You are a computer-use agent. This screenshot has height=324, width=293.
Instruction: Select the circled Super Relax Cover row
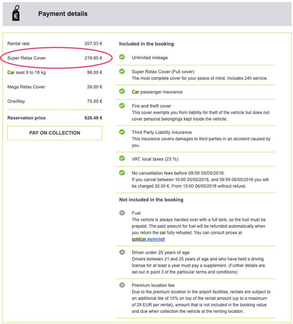(54, 58)
